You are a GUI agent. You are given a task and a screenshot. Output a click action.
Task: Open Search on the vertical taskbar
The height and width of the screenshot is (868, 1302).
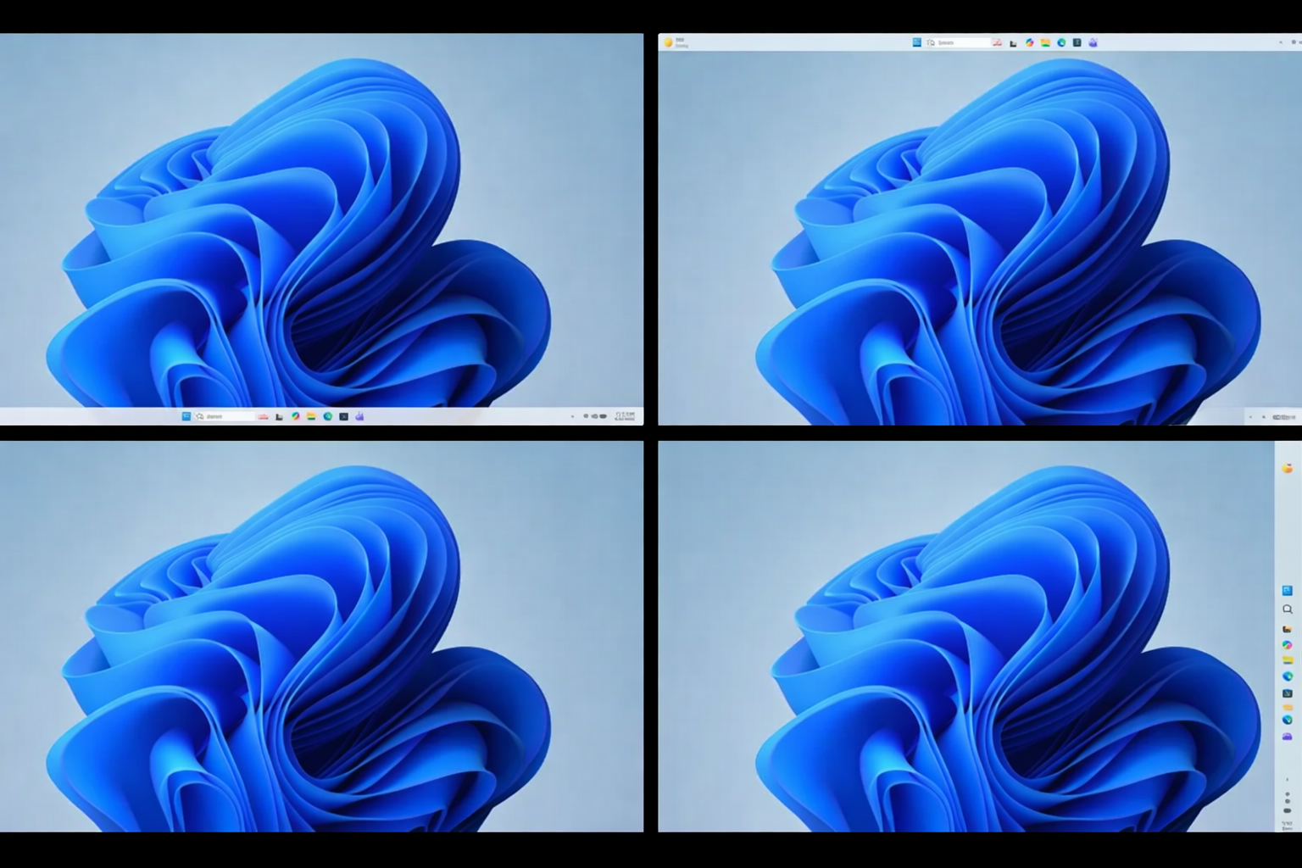coord(1288,609)
